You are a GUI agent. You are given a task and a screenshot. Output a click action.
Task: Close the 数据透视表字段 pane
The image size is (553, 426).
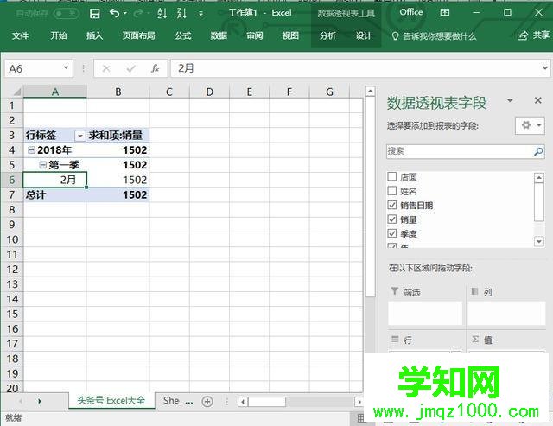pos(537,100)
